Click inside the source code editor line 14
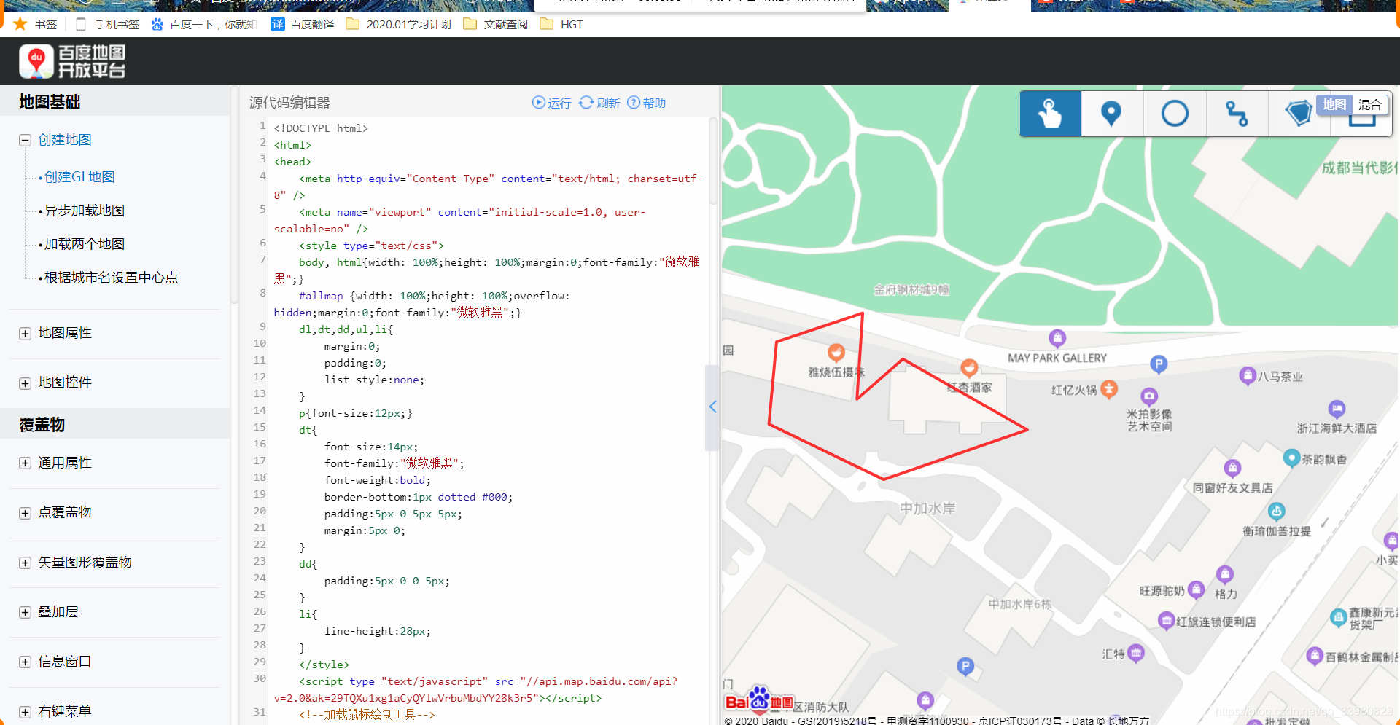Viewport: 1400px width, 725px height. point(489,413)
